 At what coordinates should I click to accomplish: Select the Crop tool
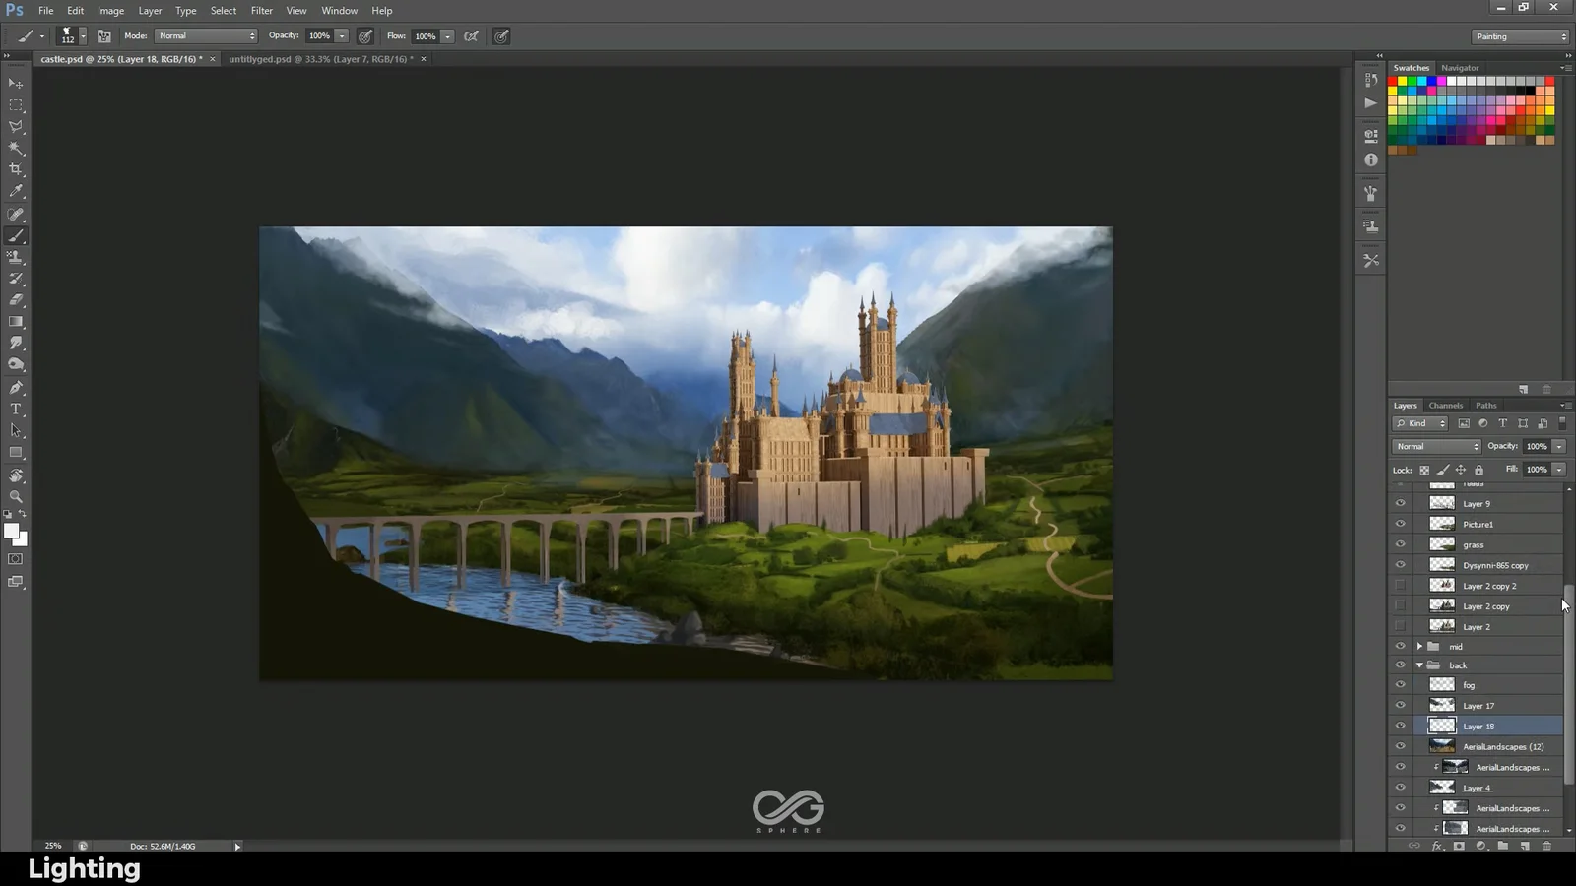coord(16,169)
